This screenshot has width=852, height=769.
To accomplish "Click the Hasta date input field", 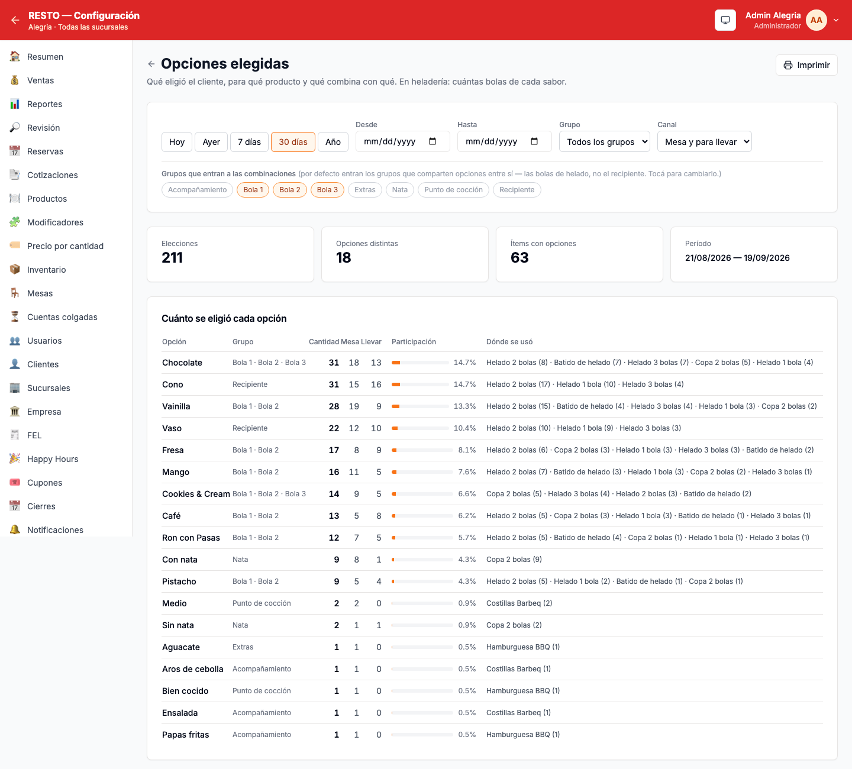I will (x=504, y=141).
